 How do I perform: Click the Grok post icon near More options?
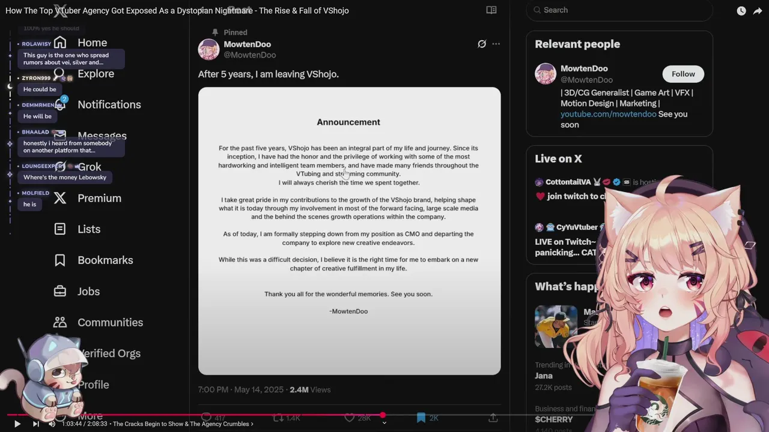(482, 44)
